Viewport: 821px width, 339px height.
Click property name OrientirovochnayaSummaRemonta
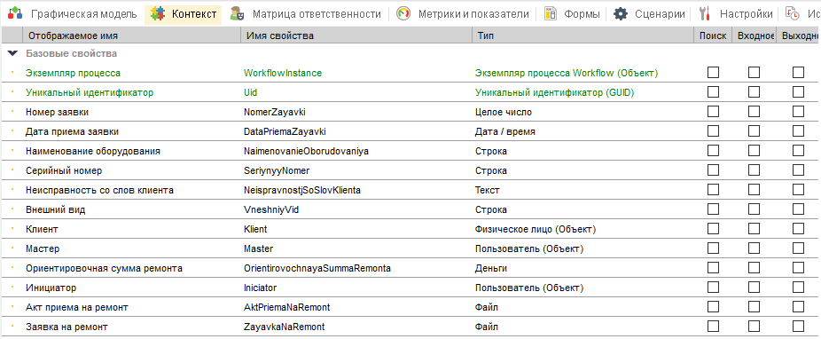(x=317, y=268)
